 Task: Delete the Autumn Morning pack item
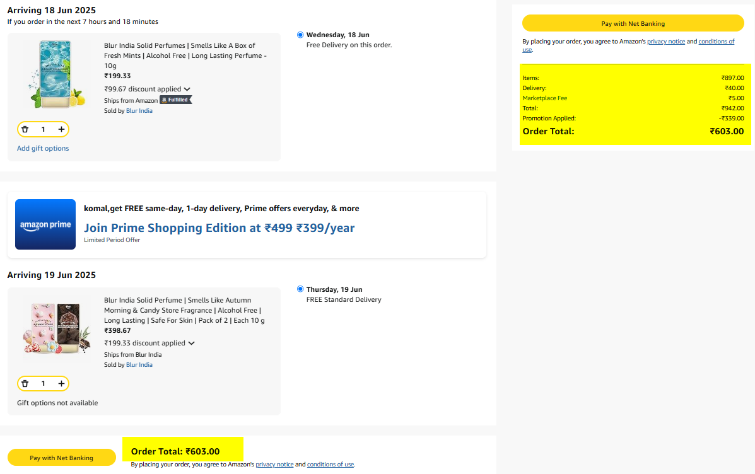(x=25, y=383)
